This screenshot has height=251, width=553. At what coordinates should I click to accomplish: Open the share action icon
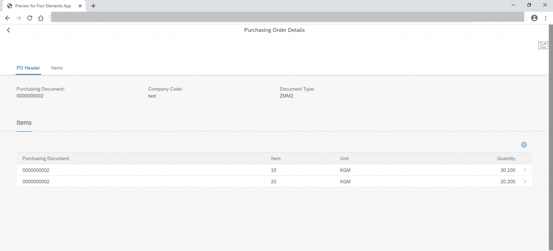click(543, 45)
